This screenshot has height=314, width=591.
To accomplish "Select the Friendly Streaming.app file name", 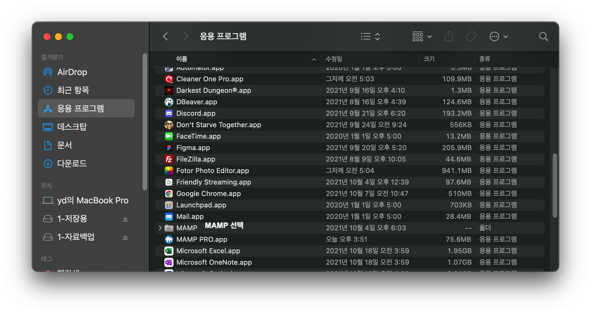I will pyautogui.click(x=214, y=182).
